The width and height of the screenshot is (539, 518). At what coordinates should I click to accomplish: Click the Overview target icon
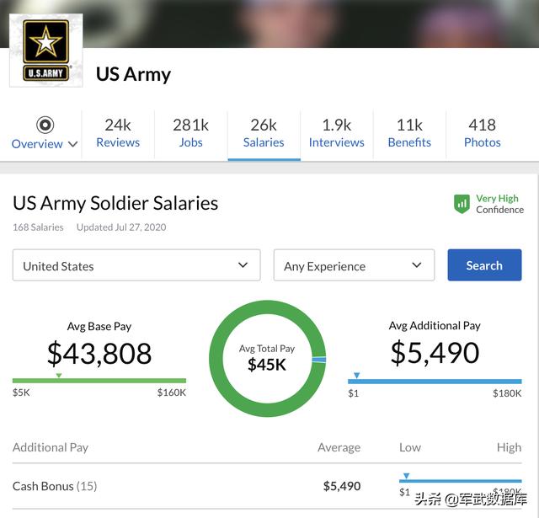coord(45,125)
